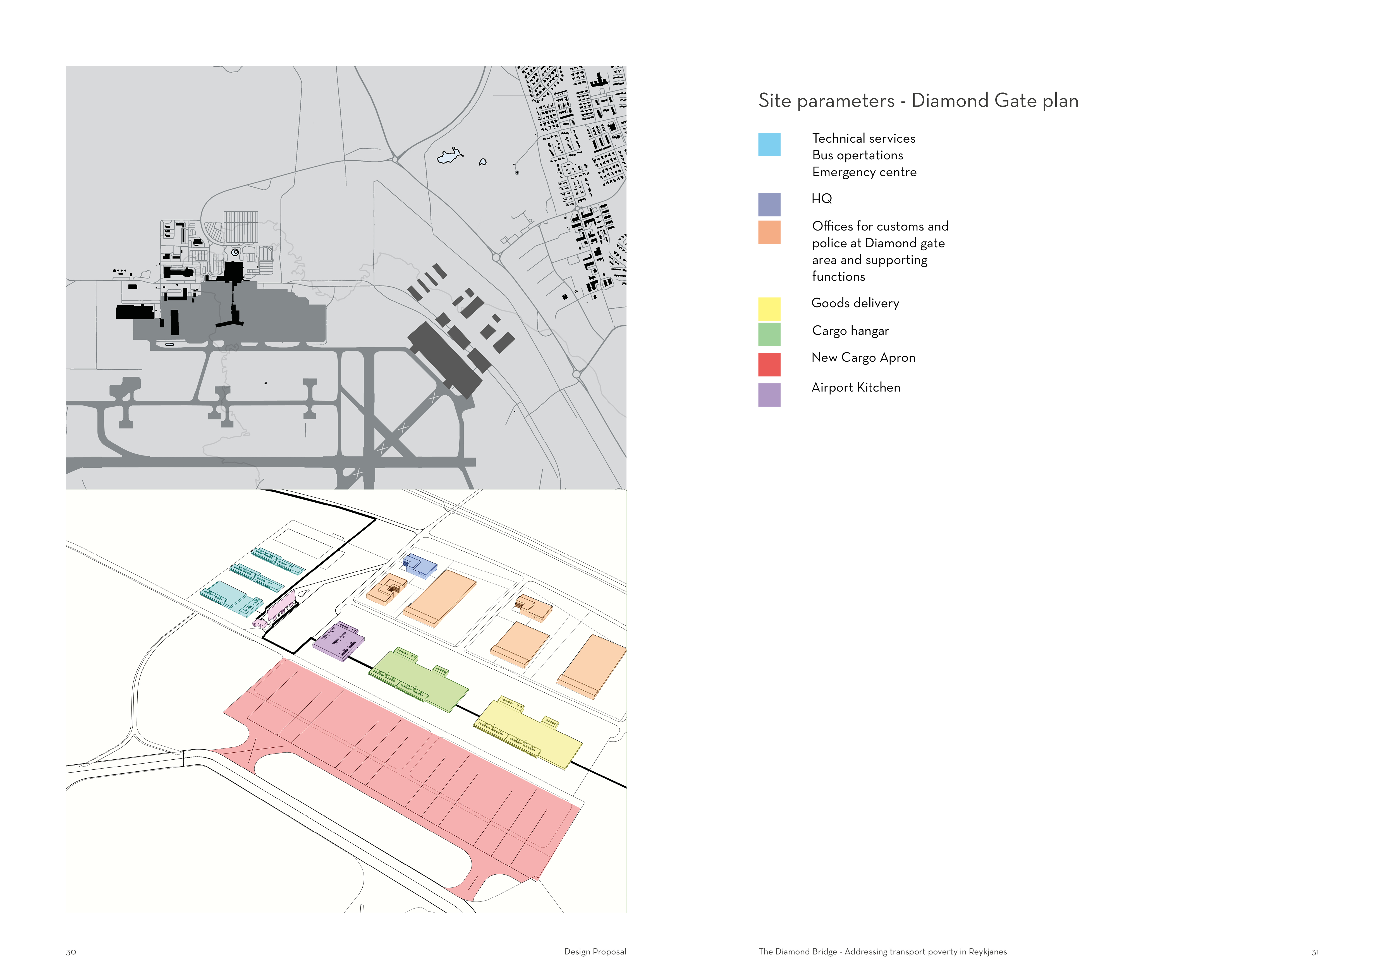Screen dimensions: 1385x979
Task: Click the Emergency centre legend label
Action: tap(864, 172)
